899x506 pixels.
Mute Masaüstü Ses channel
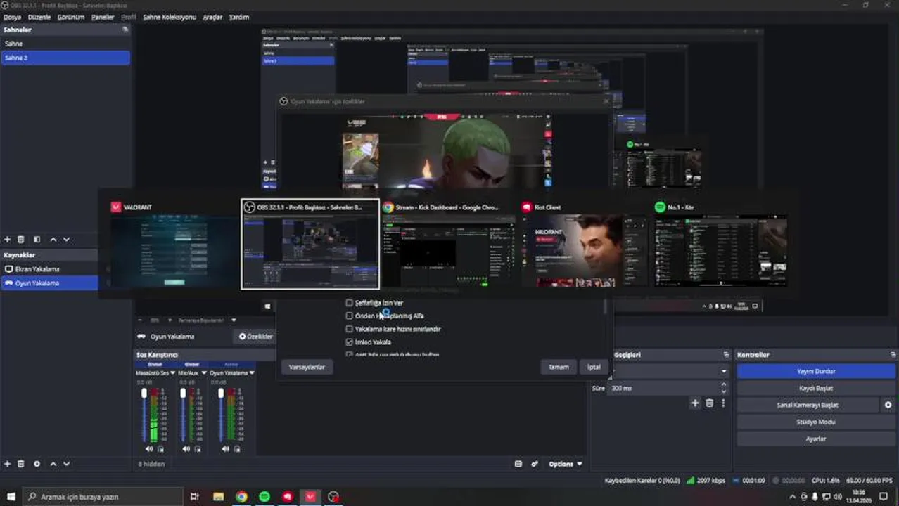pos(149,448)
